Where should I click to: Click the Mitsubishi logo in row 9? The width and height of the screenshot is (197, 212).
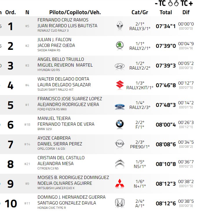[120, 183]
